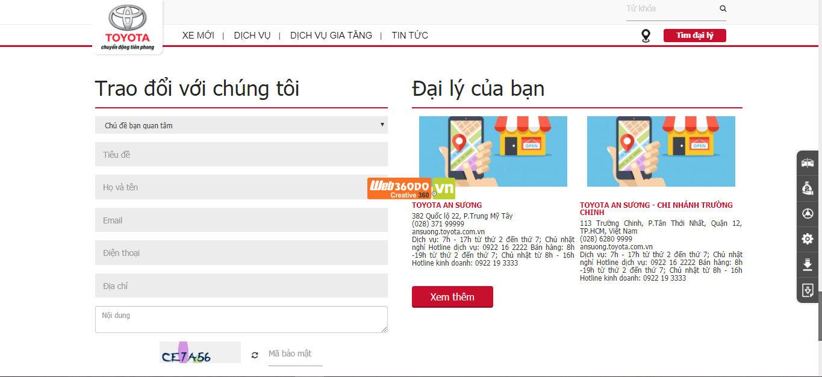The width and height of the screenshot is (822, 377).
Task: Click the Xem thêm button
Action: click(x=452, y=297)
